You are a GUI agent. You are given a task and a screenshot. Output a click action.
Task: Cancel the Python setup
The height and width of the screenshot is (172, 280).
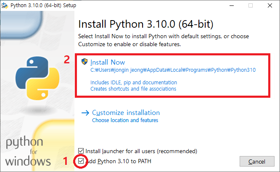click(257, 162)
